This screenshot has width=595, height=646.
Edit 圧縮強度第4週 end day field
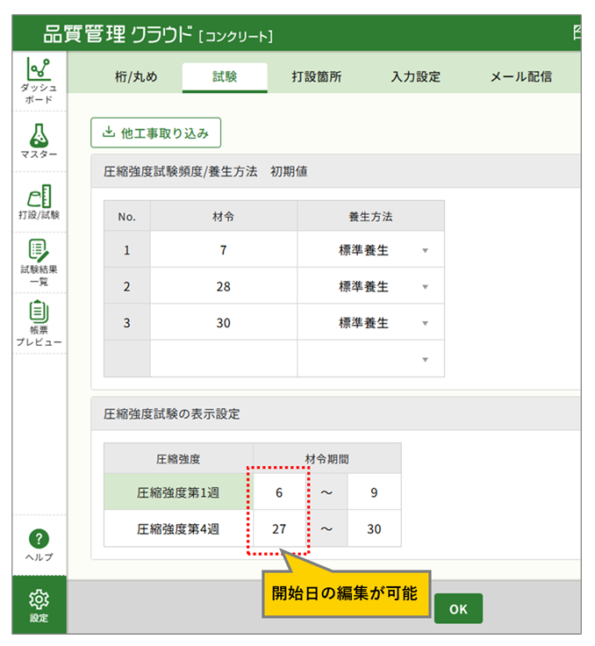point(374,529)
